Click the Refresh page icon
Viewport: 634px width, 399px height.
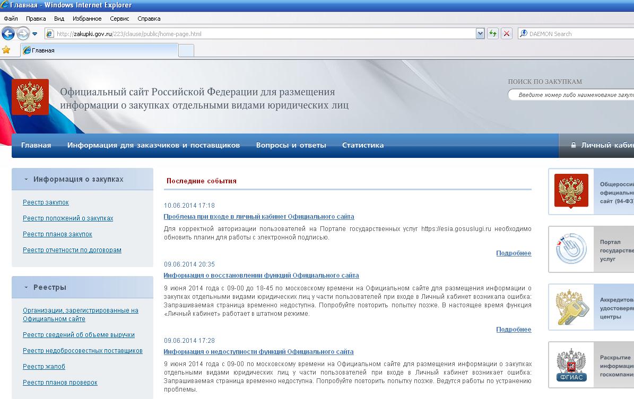(x=493, y=34)
